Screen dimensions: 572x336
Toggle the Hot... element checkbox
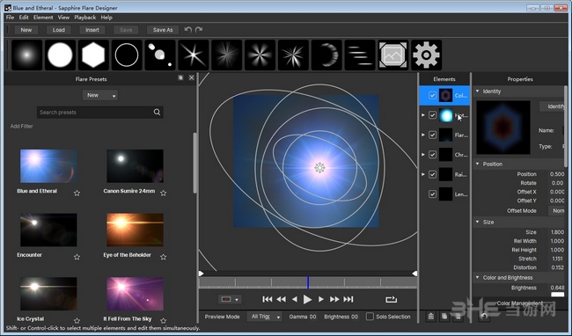[432, 115]
